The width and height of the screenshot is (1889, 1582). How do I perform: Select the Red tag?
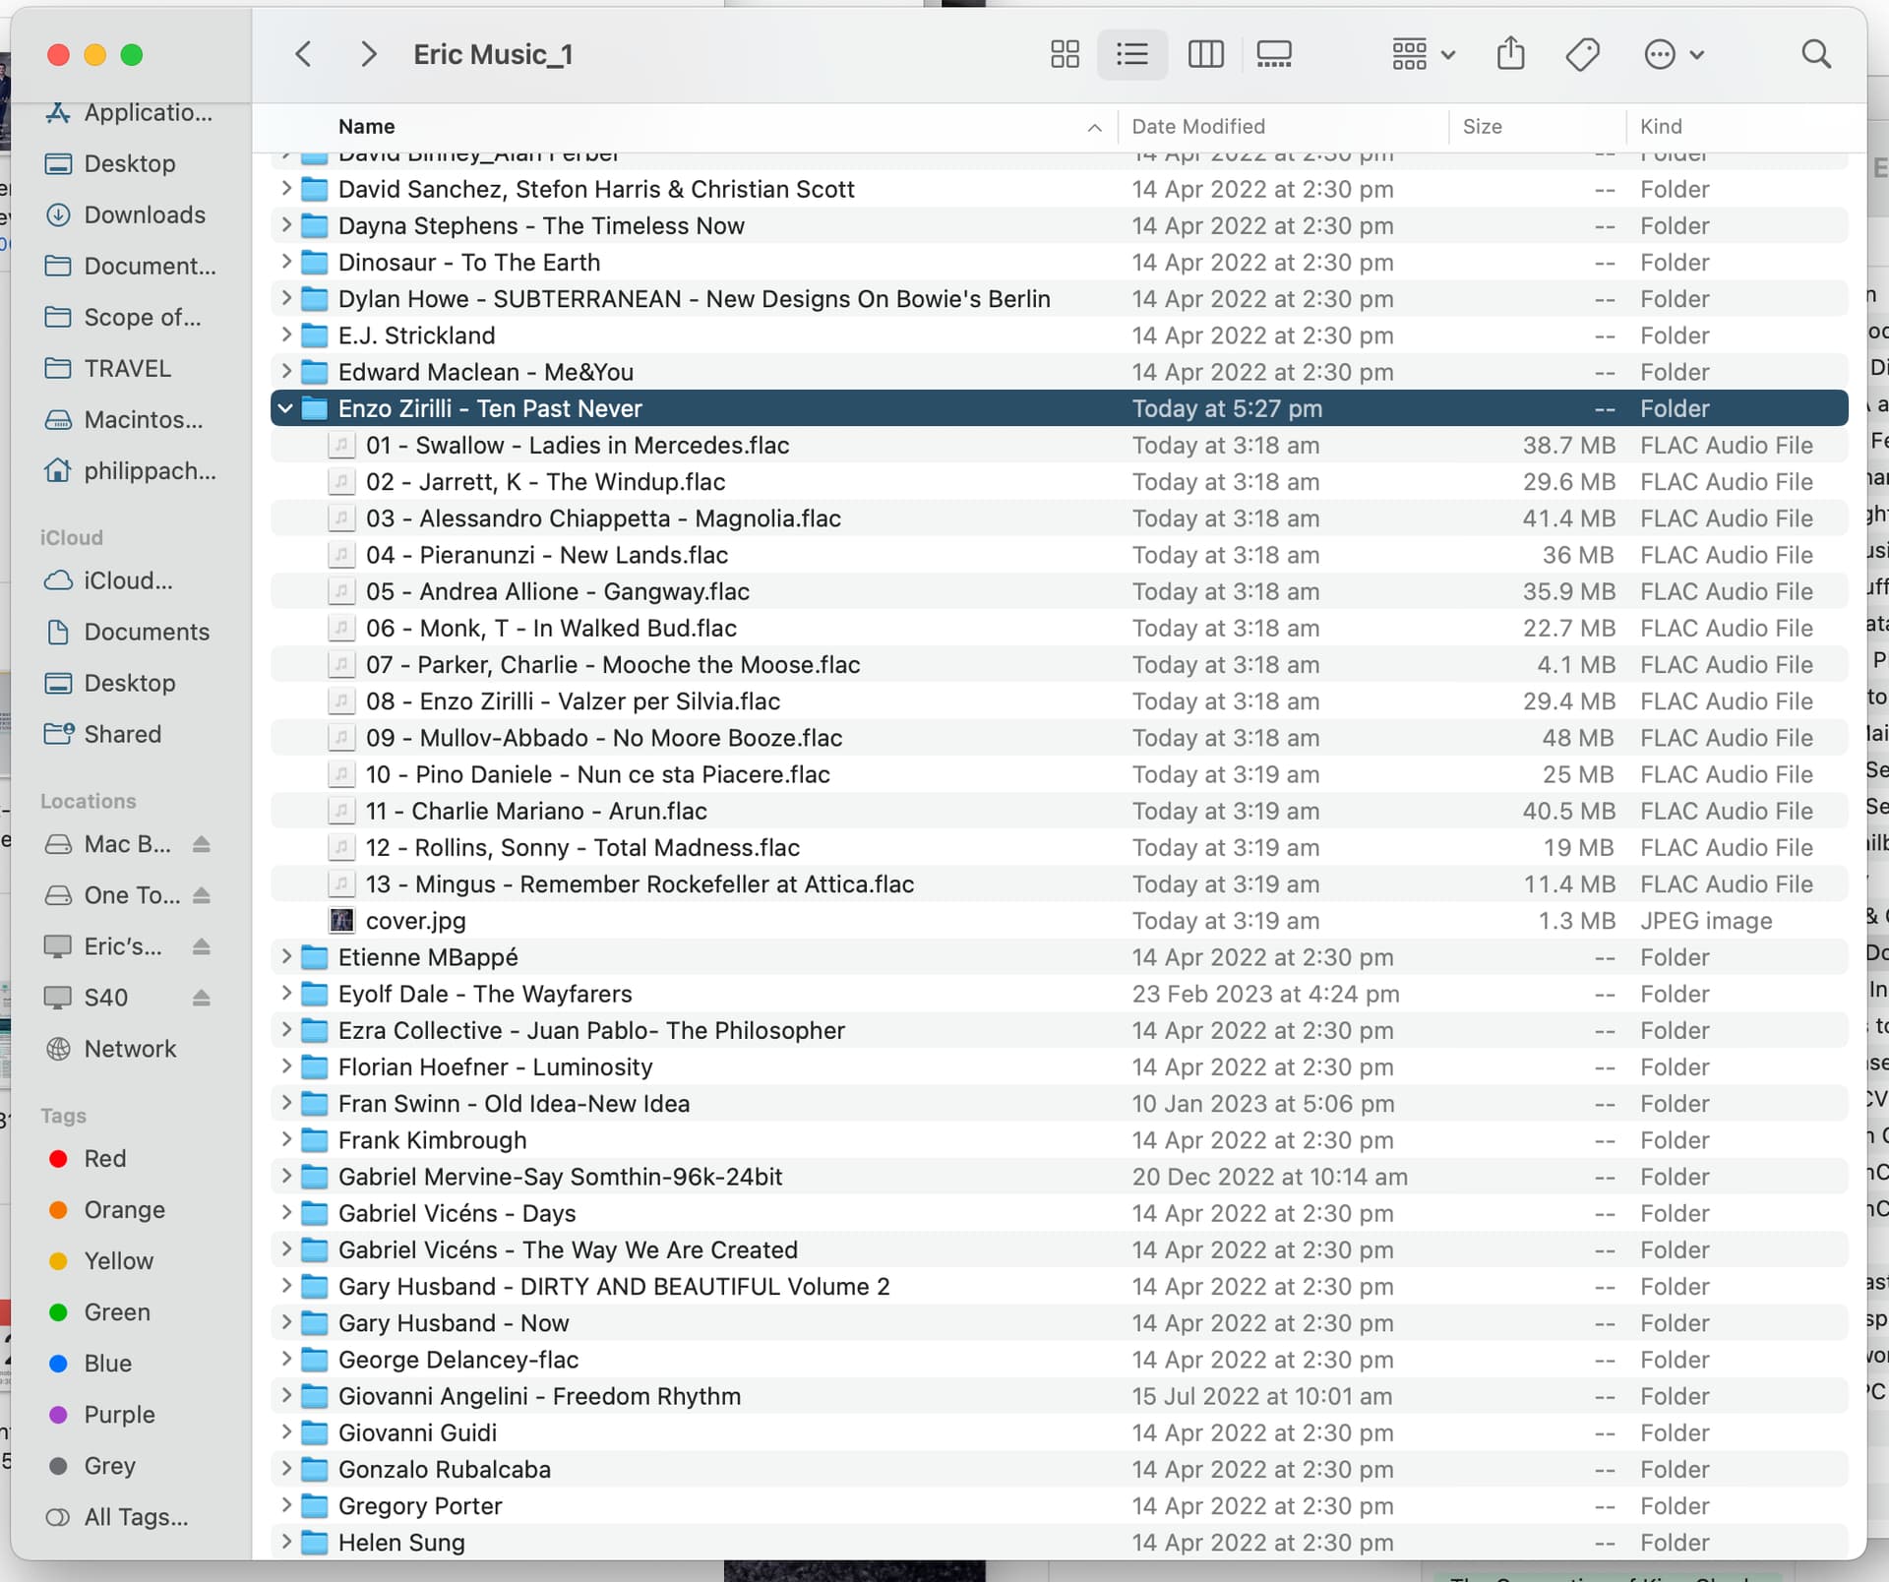[104, 1159]
